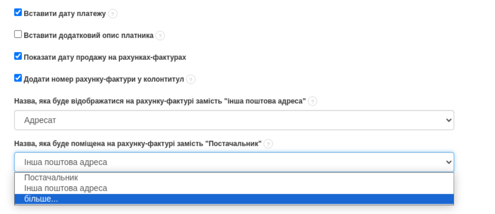Untick 'Показати дату продажу на рахунках-фактурах' checkbox

point(18,56)
